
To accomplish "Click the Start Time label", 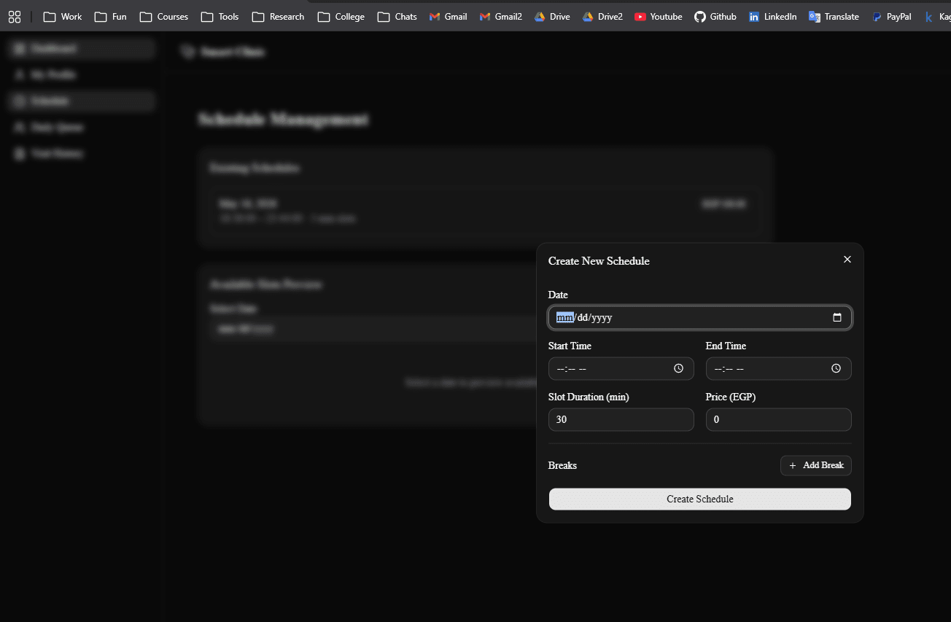I will pos(570,346).
